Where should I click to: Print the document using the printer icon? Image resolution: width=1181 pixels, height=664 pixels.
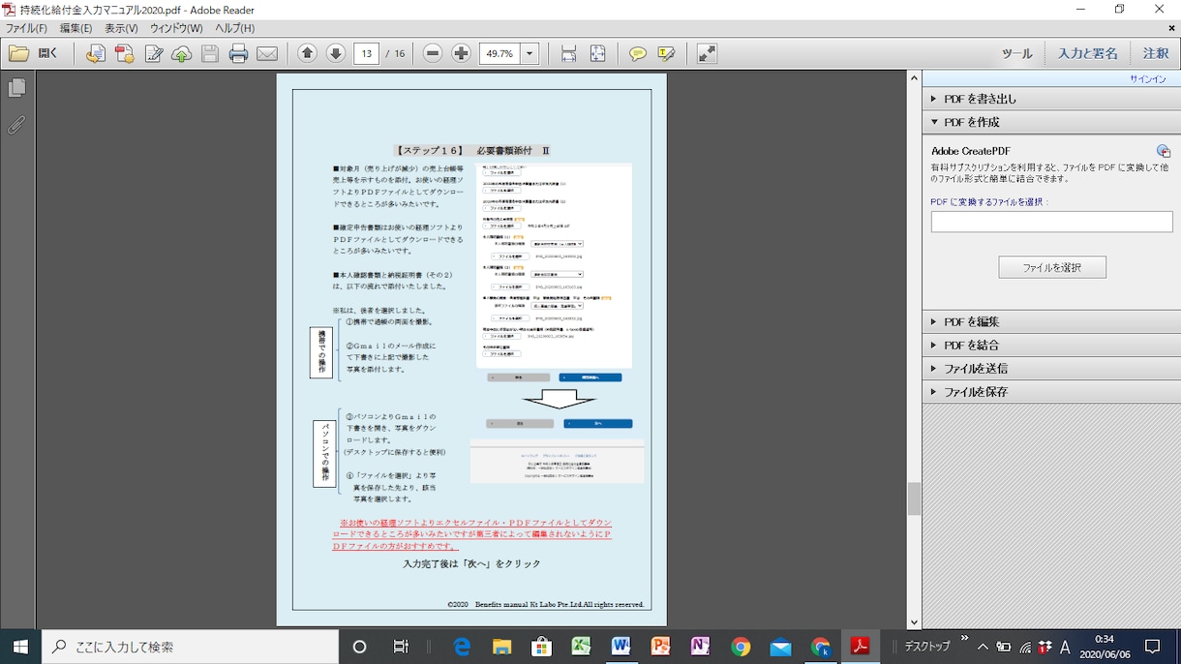[x=238, y=54]
